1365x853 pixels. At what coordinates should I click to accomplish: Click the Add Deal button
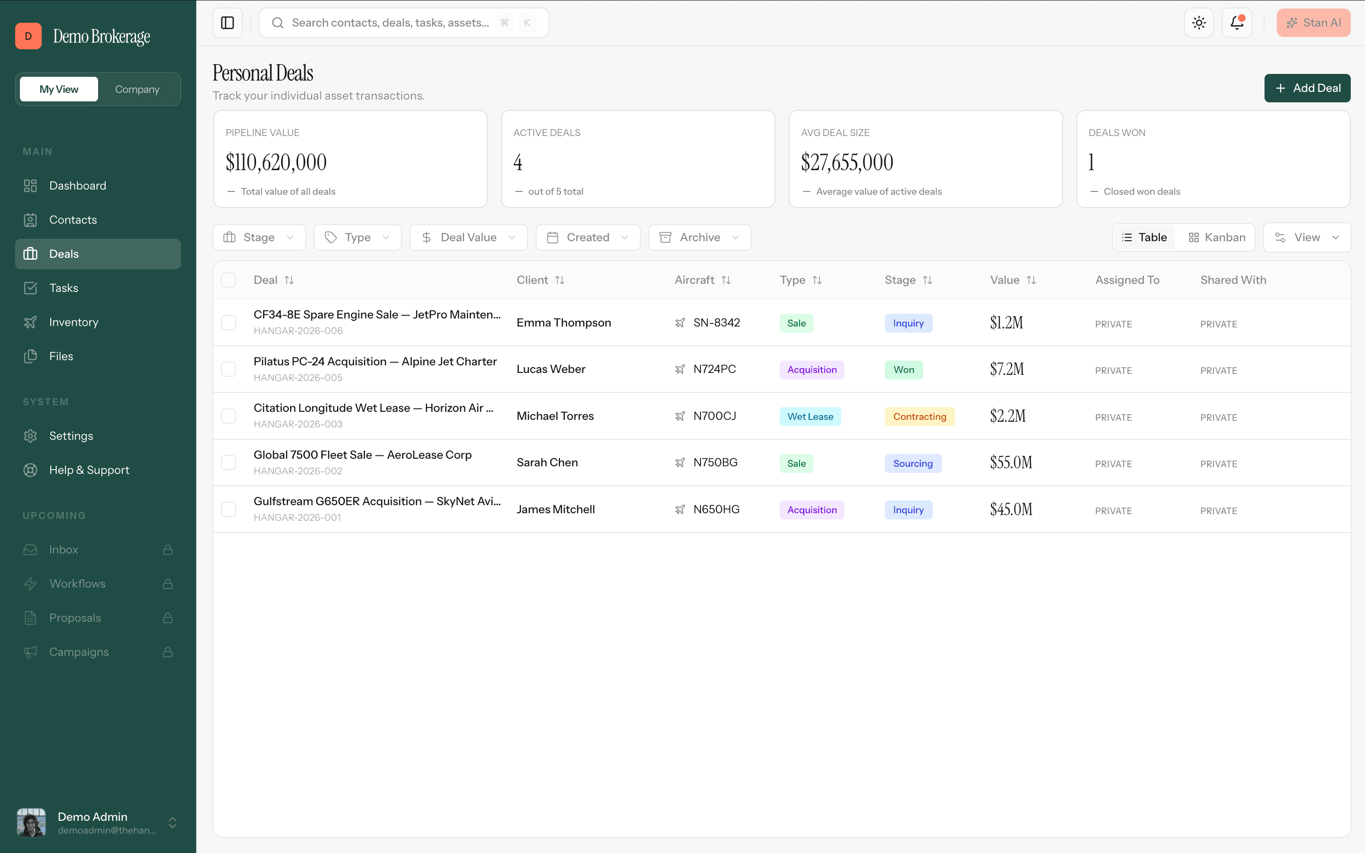tap(1307, 88)
